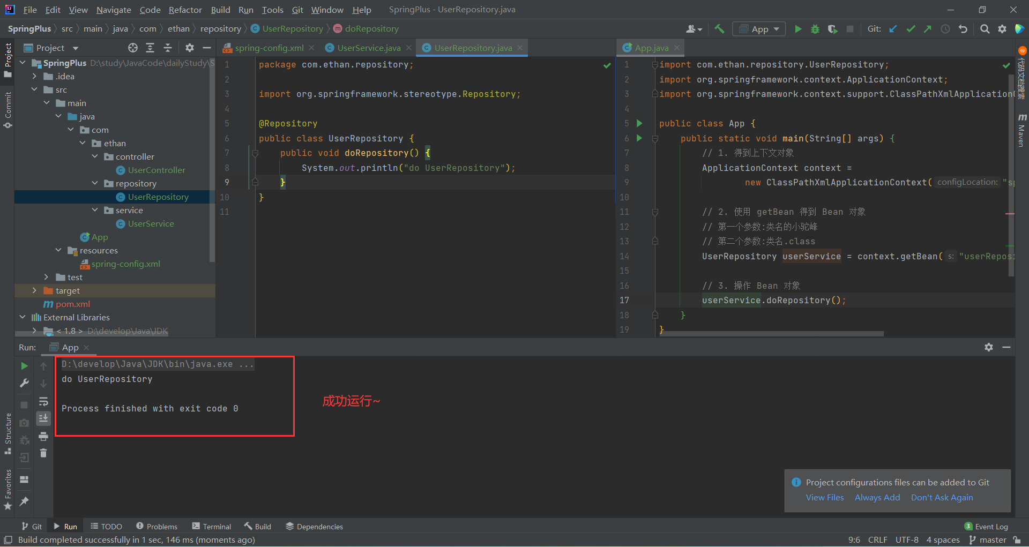Image resolution: width=1029 pixels, height=547 pixels.
Task: Hide the Project panel with minus icon
Action: (207, 48)
